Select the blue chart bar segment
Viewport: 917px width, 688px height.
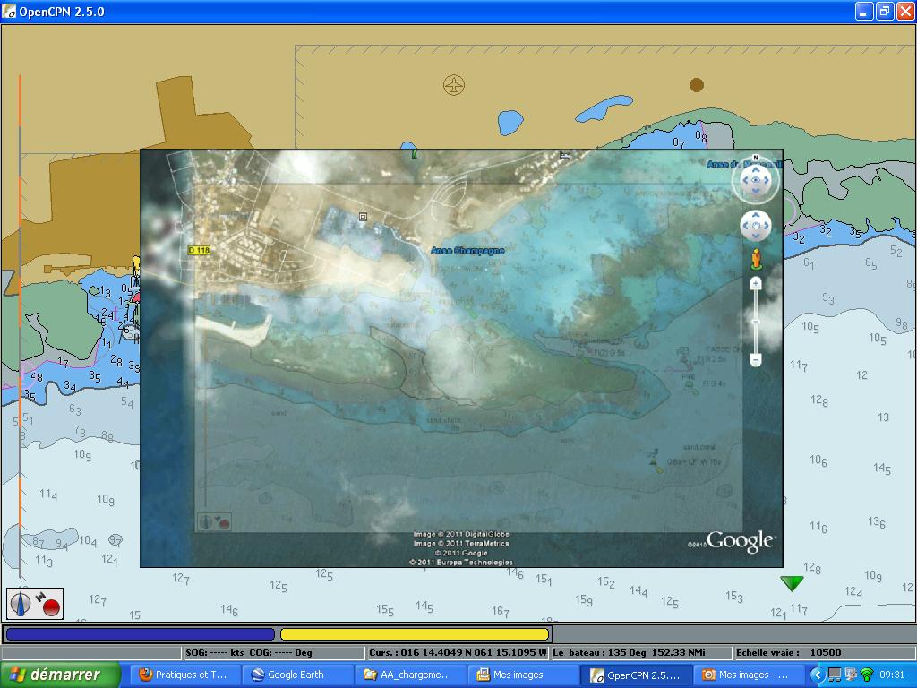click(x=140, y=634)
